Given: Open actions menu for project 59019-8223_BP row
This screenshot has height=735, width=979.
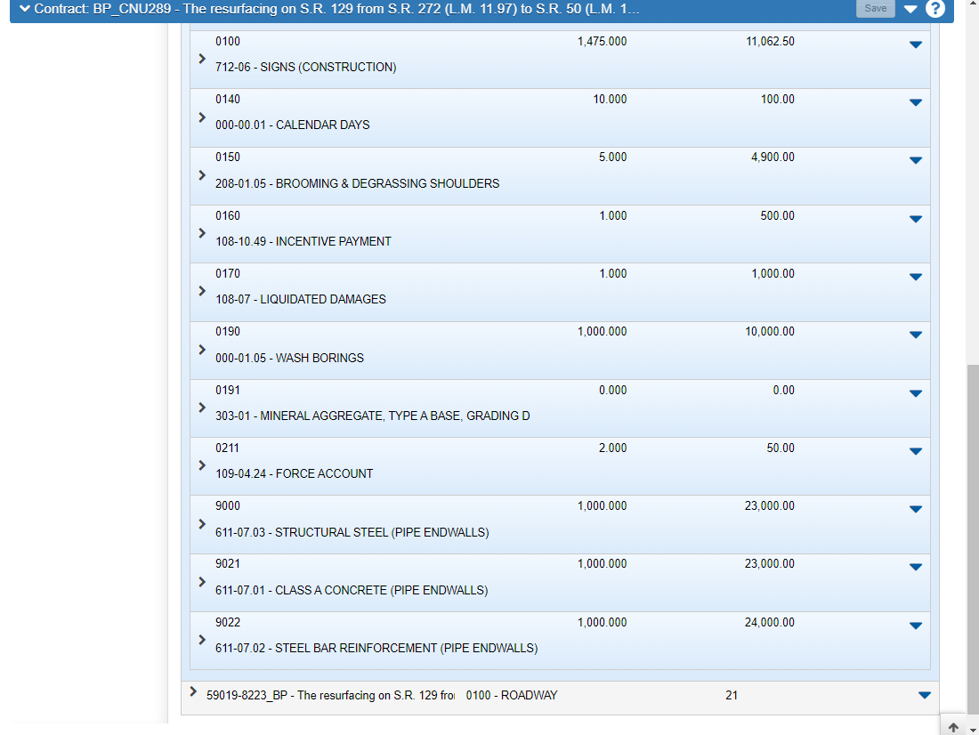Looking at the screenshot, I should tap(924, 696).
